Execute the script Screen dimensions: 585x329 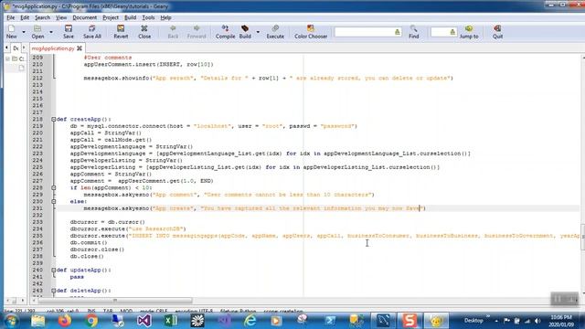[275, 32]
